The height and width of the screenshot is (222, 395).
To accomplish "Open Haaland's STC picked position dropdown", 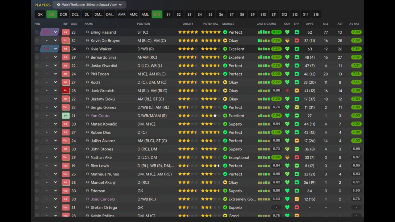I will 50,32.
